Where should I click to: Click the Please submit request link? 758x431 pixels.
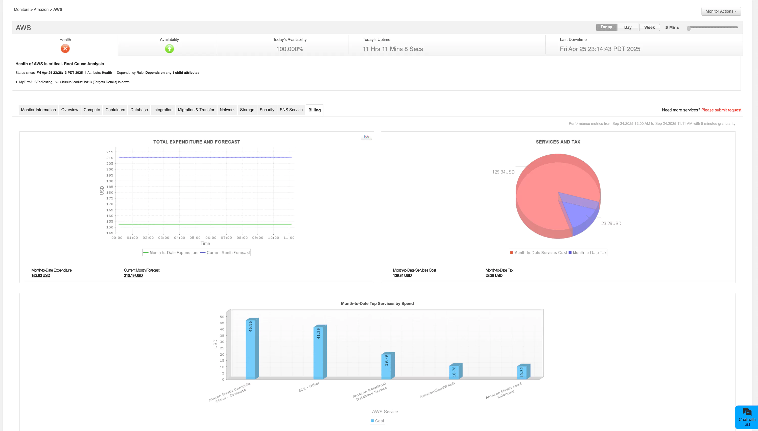pos(721,110)
